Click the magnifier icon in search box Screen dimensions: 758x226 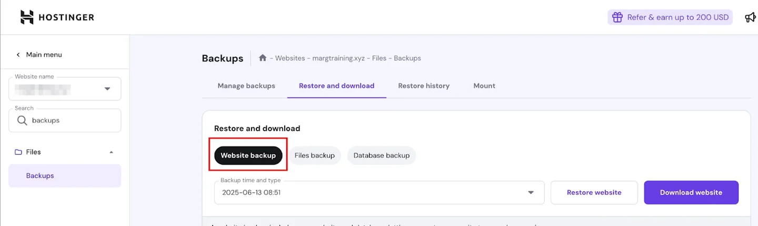[x=22, y=120]
